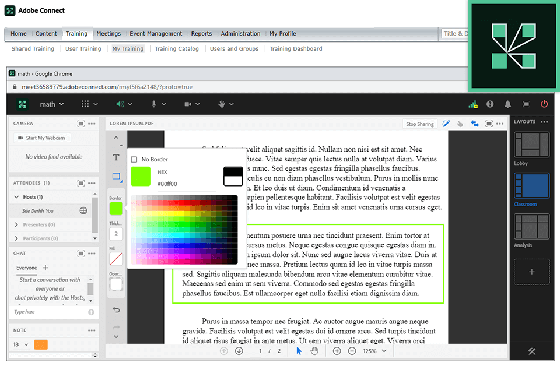Select the Text tool in whiteboard toolbar

[116, 157]
